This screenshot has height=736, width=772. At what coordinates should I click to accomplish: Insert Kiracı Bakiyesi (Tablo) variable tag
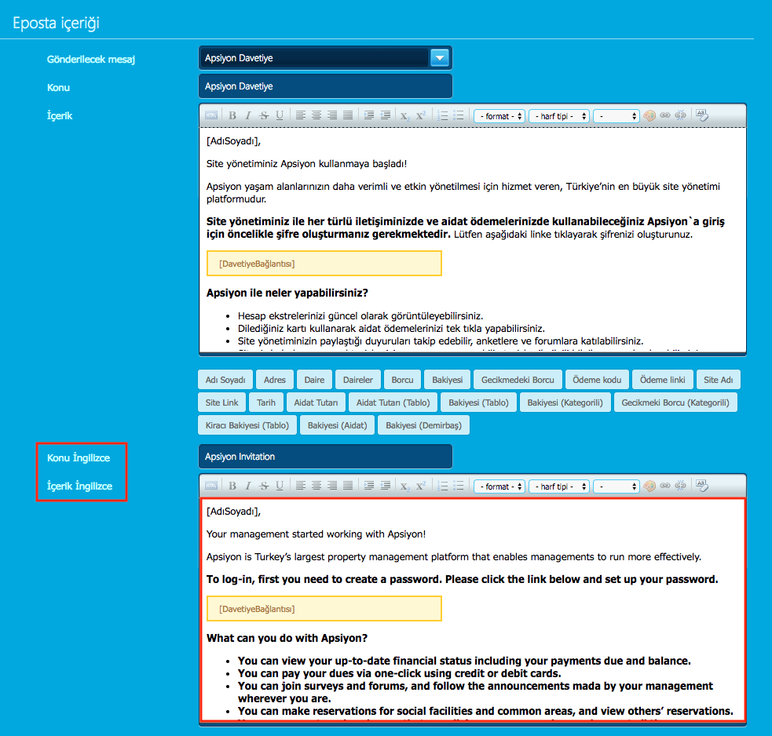247,425
